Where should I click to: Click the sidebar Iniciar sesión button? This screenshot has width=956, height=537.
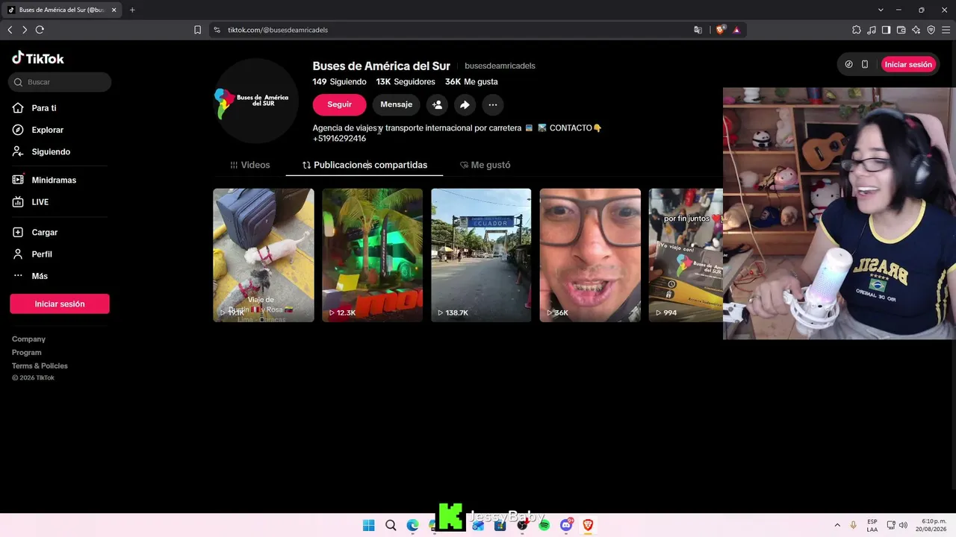pos(60,304)
